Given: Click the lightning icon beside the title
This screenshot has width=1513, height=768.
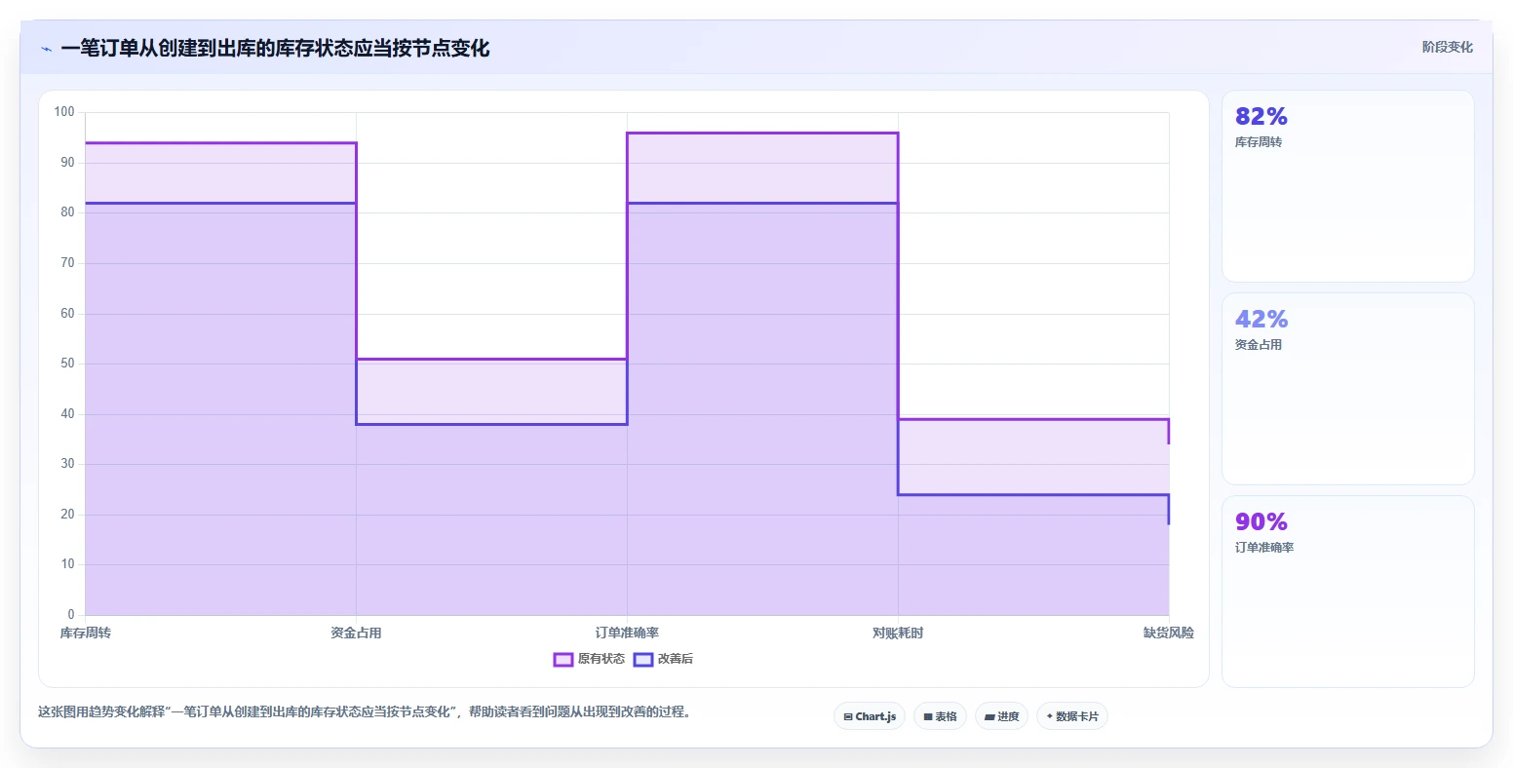Looking at the screenshot, I should coord(46,49).
